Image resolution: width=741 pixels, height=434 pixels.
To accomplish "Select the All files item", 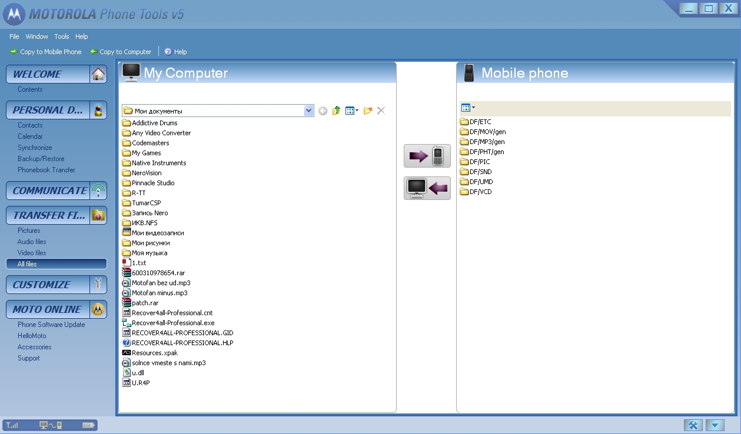I will (x=57, y=264).
